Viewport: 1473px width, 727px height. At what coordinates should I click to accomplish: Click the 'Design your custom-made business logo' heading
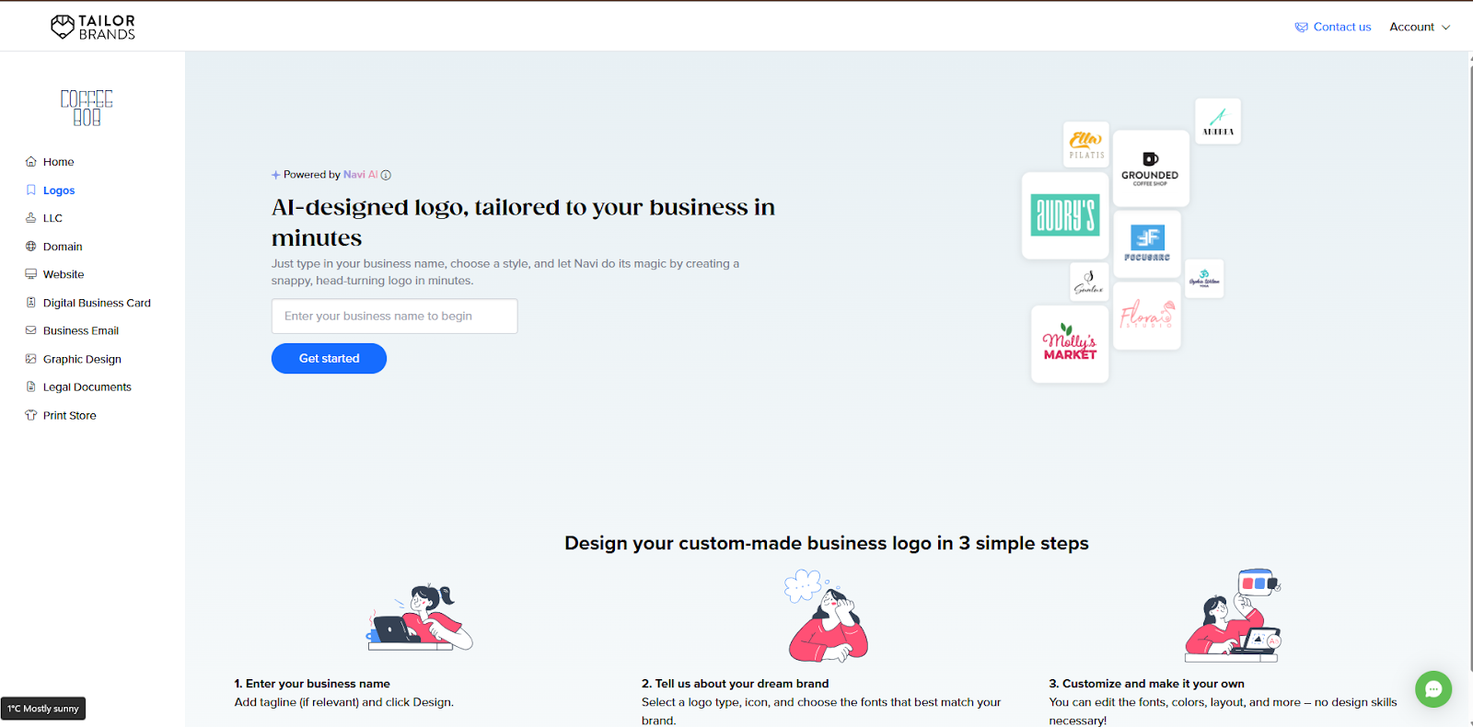pyautogui.click(x=827, y=543)
